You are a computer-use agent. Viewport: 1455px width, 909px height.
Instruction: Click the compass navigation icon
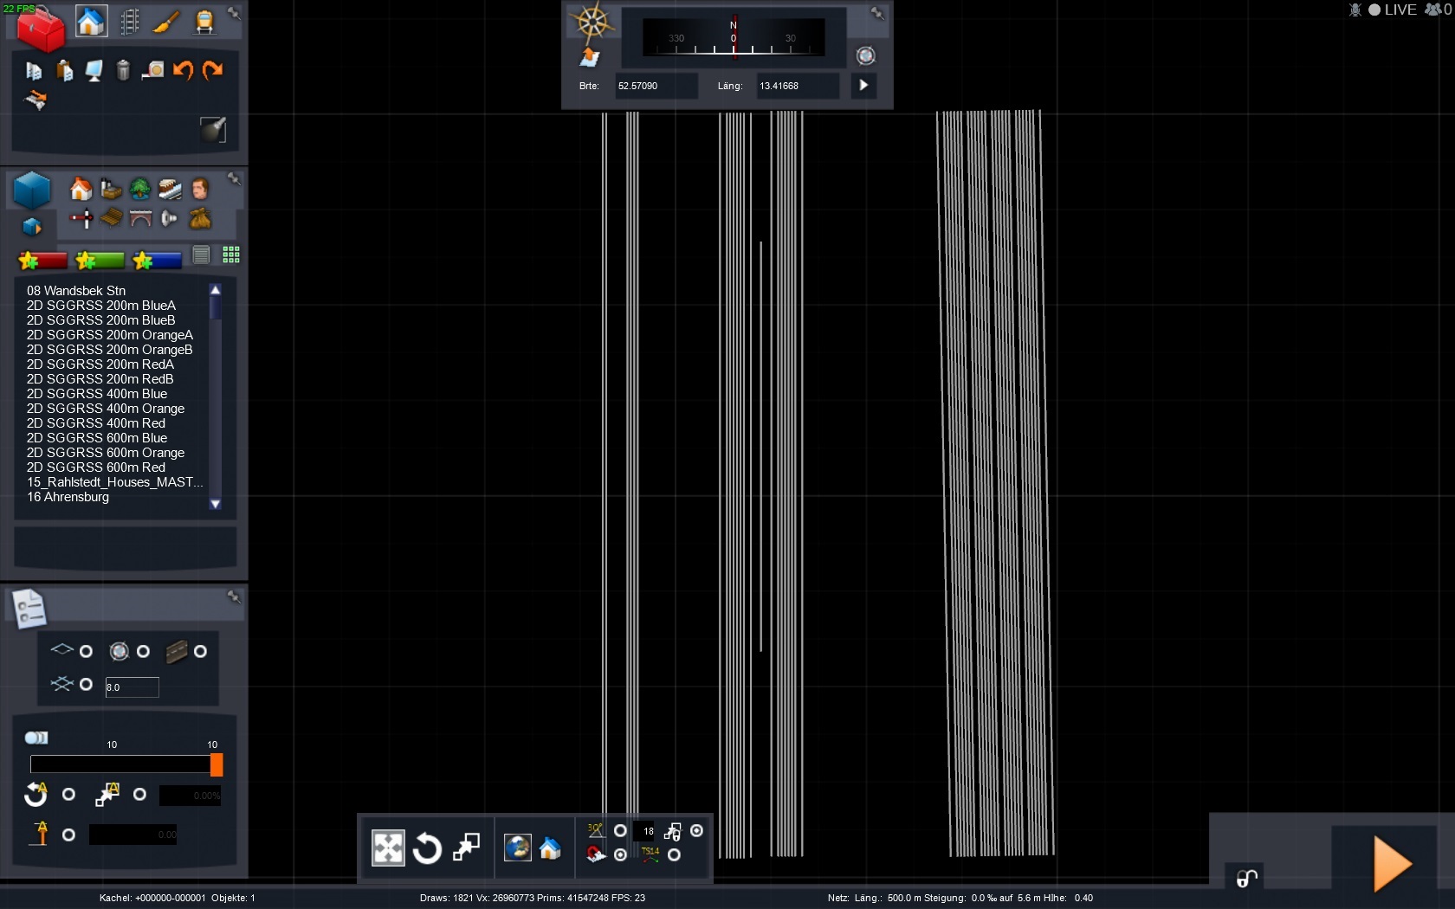pos(592,22)
